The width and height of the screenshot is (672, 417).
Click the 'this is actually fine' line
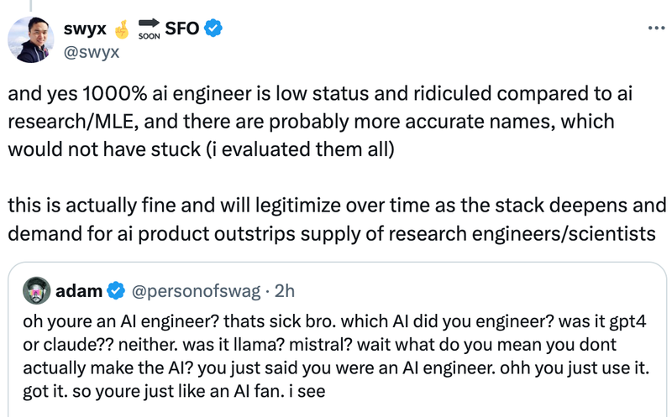[x=337, y=205]
